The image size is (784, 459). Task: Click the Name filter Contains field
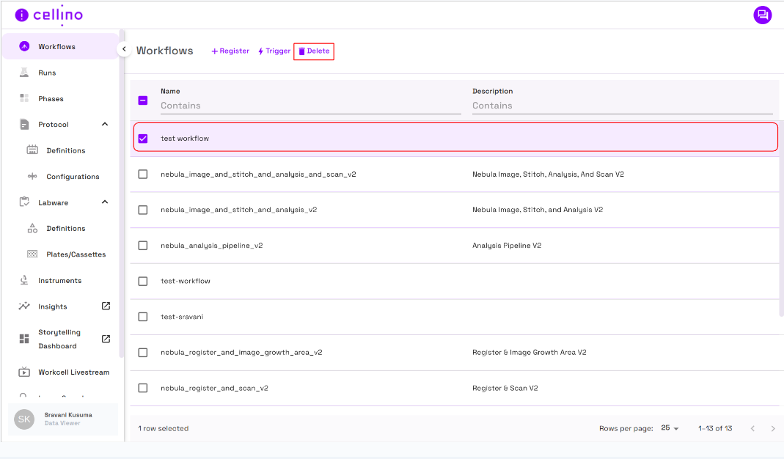point(310,106)
